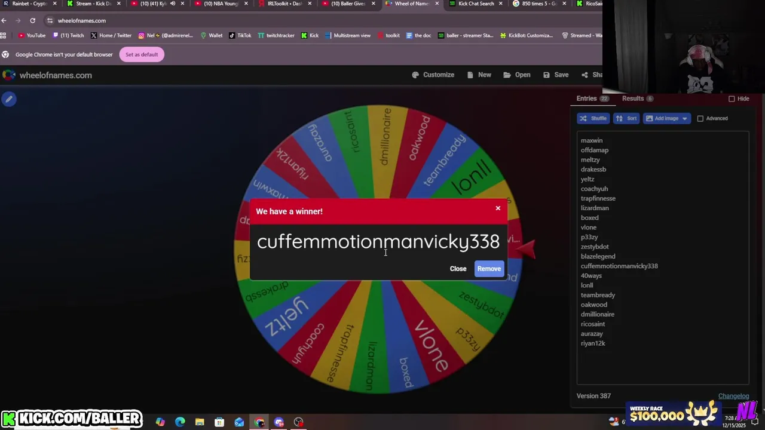Open the Multistream view bookmark
765x430 pixels.
pos(348,35)
